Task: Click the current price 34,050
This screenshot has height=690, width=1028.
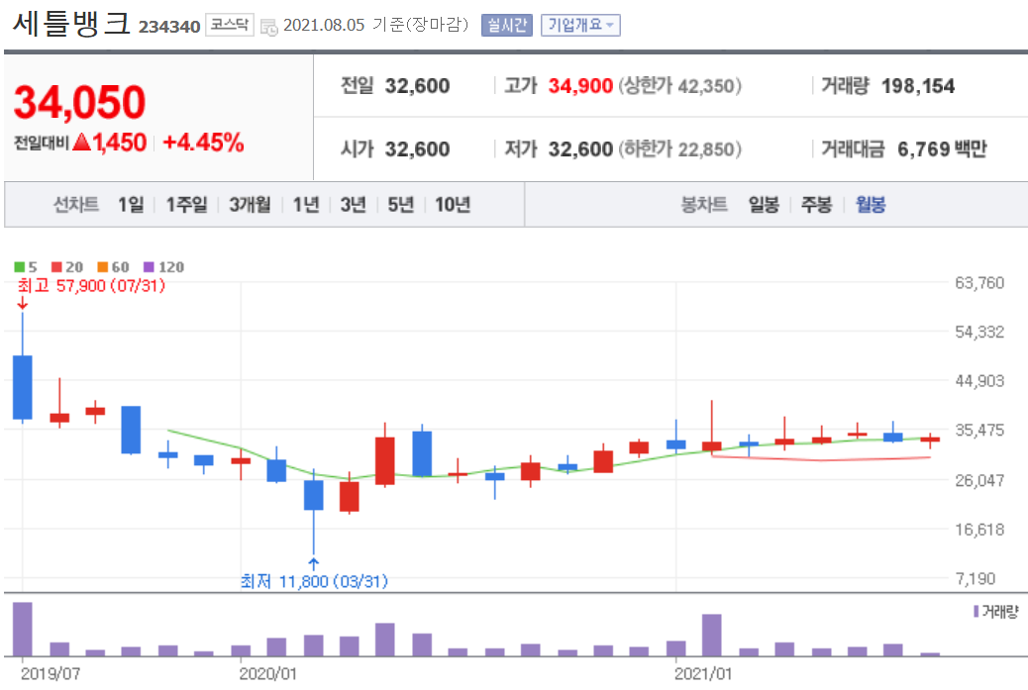Action: tap(79, 102)
